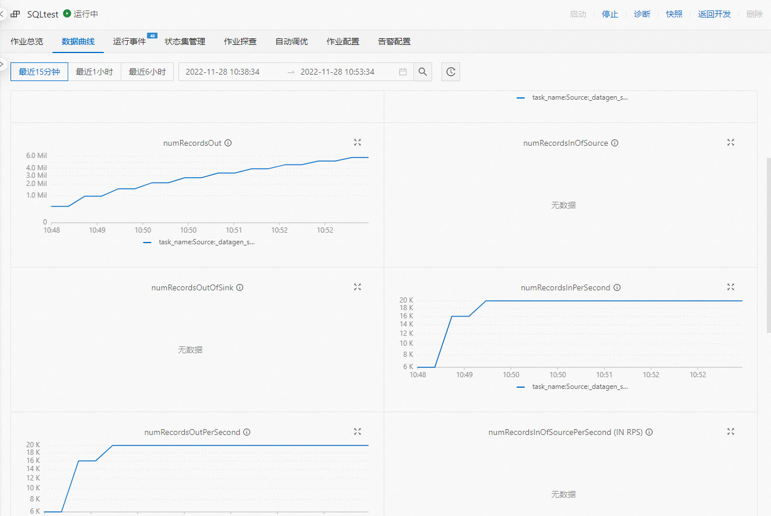The width and height of the screenshot is (771, 516).
Task: Click the magnifier search button for time range
Action: (x=423, y=72)
